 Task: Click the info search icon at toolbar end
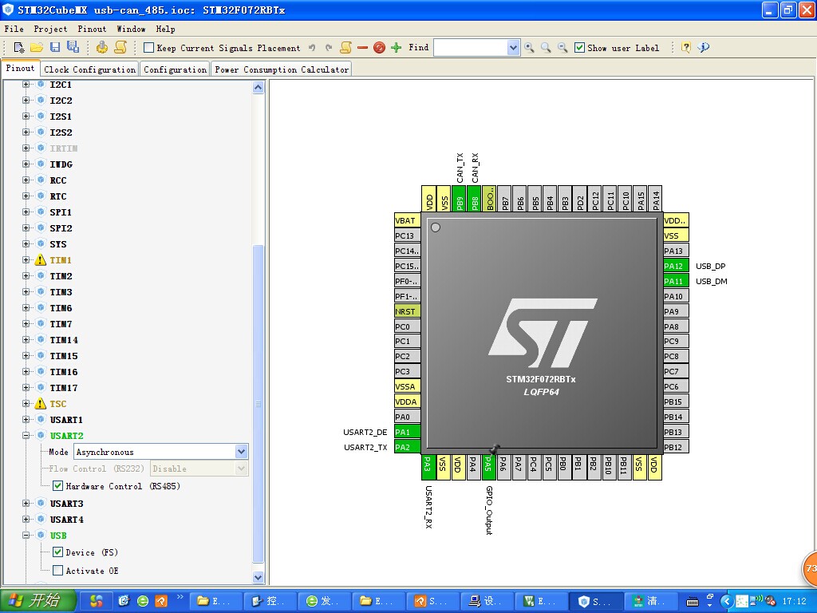[x=704, y=48]
